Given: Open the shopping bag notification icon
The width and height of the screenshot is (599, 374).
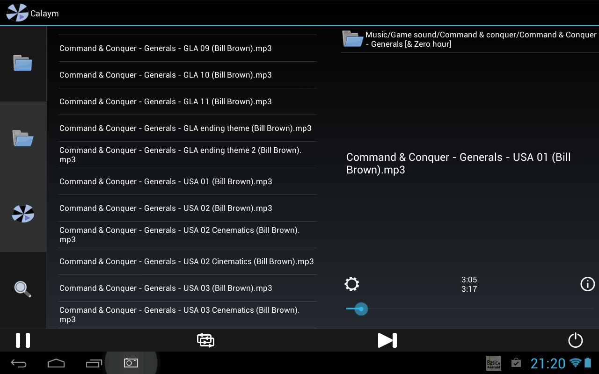Looking at the screenshot, I should [516, 363].
